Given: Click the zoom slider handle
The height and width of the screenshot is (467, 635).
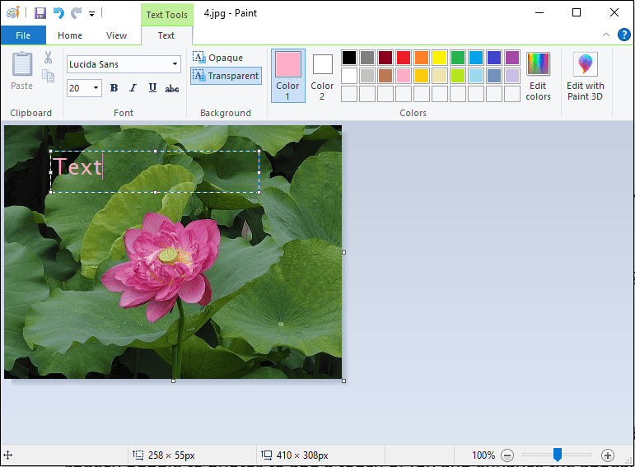Looking at the screenshot, I should tap(558, 455).
